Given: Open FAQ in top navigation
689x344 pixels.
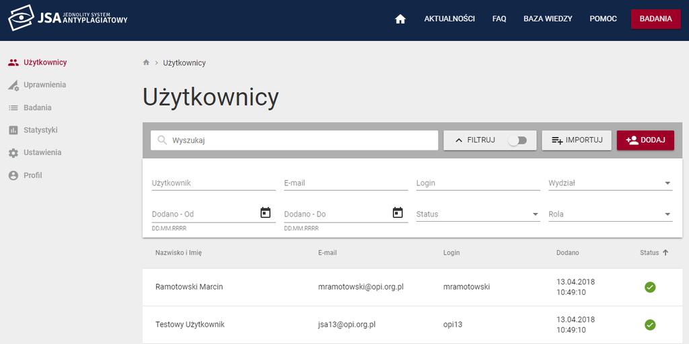Looking at the screenshot, I should pyautogui.click(x=499, y=19).
